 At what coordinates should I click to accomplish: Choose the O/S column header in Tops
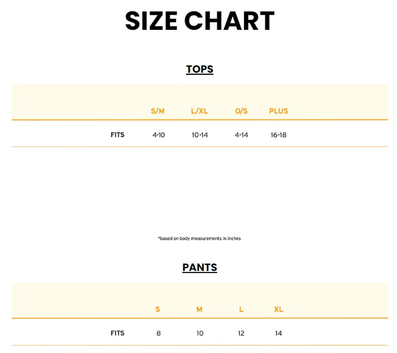(x=242, y=111)
